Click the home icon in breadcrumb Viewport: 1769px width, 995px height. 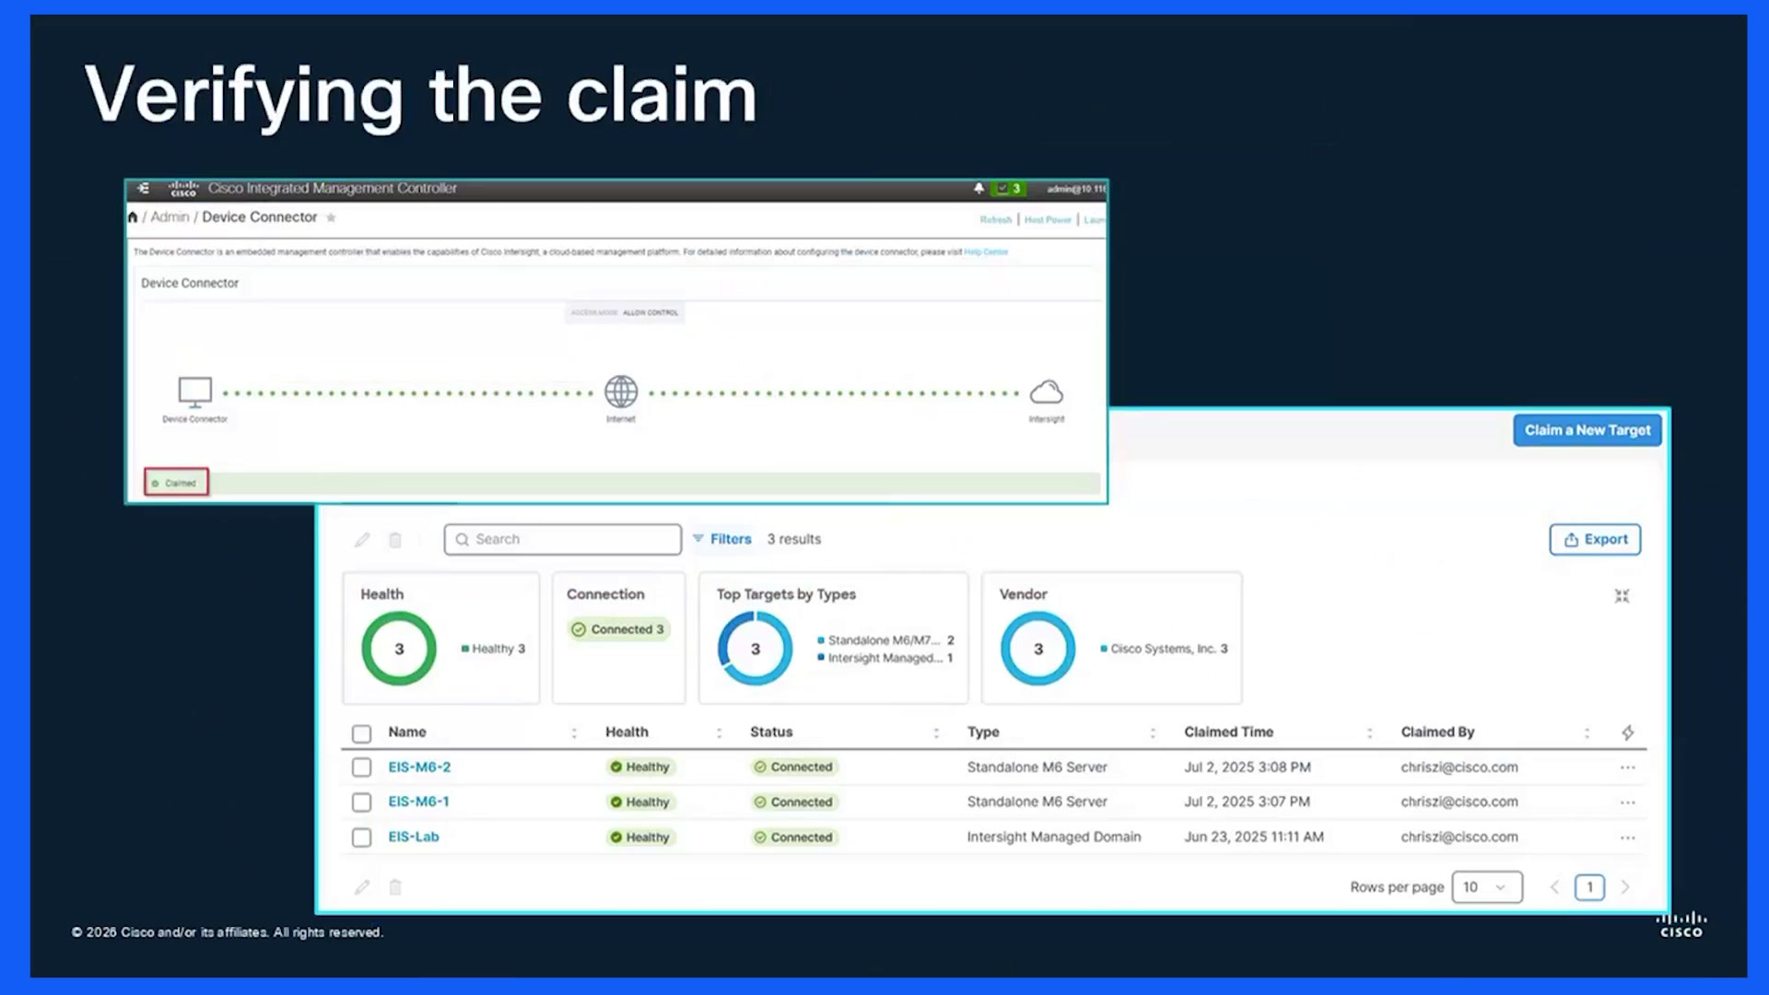133,217
